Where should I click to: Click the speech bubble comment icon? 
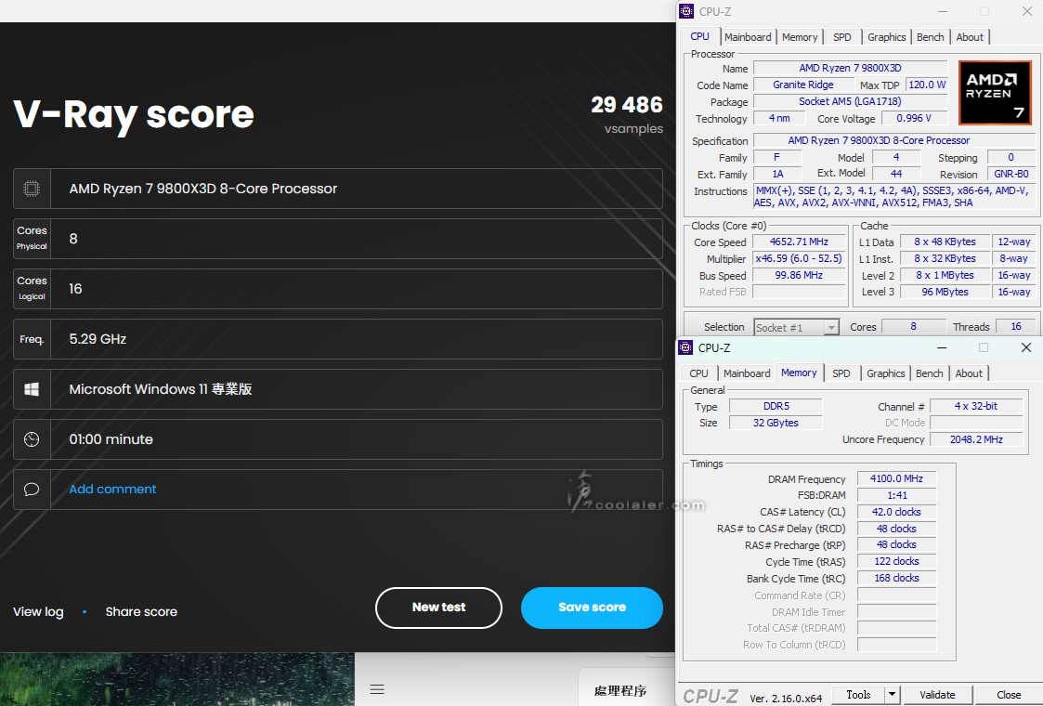(32, 490)
